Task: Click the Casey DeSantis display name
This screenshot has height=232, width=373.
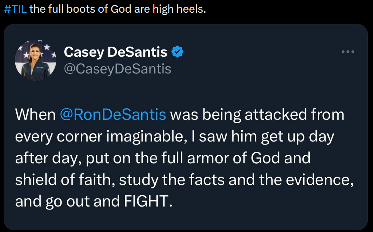Action: pos(115,52)
